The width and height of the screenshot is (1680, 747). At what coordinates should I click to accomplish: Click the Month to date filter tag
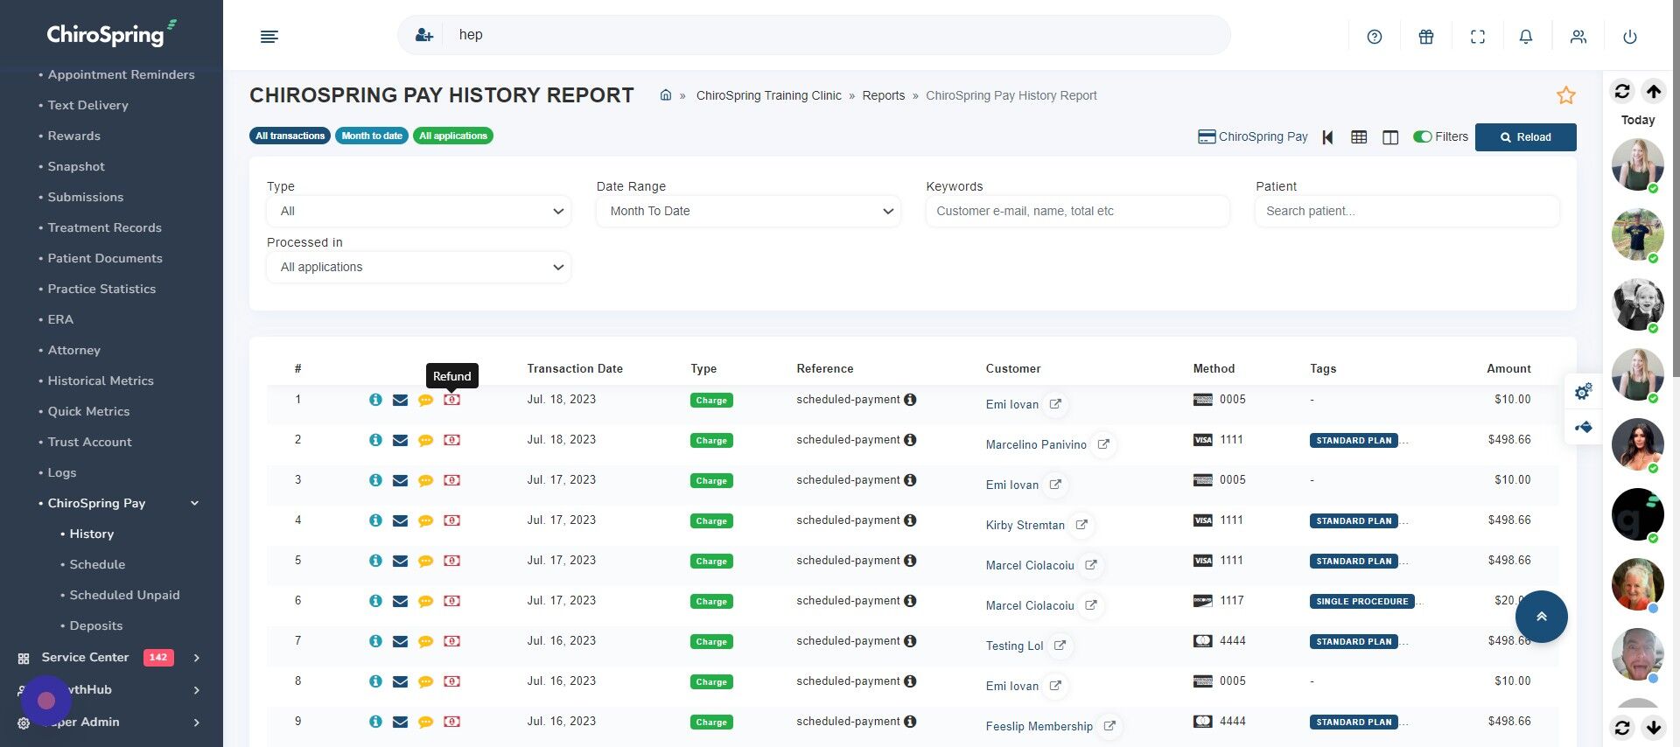372,136
